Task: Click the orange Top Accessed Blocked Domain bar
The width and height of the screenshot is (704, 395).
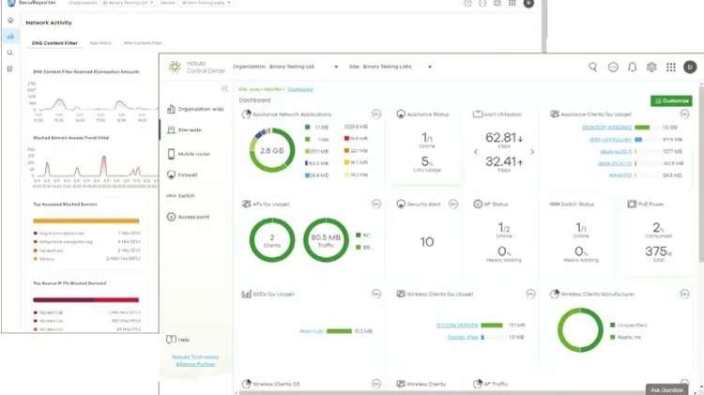Action: click(85, 220)
